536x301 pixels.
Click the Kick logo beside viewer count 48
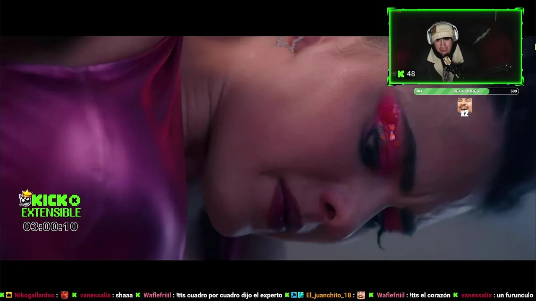tap(401, 74)
